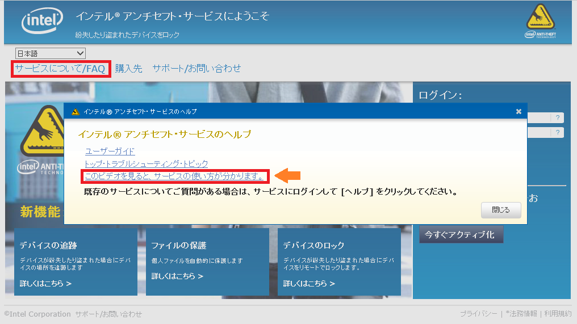The image size is (577, 324).
Task: Open the プライバシー footer link
Action: [479, 314]
